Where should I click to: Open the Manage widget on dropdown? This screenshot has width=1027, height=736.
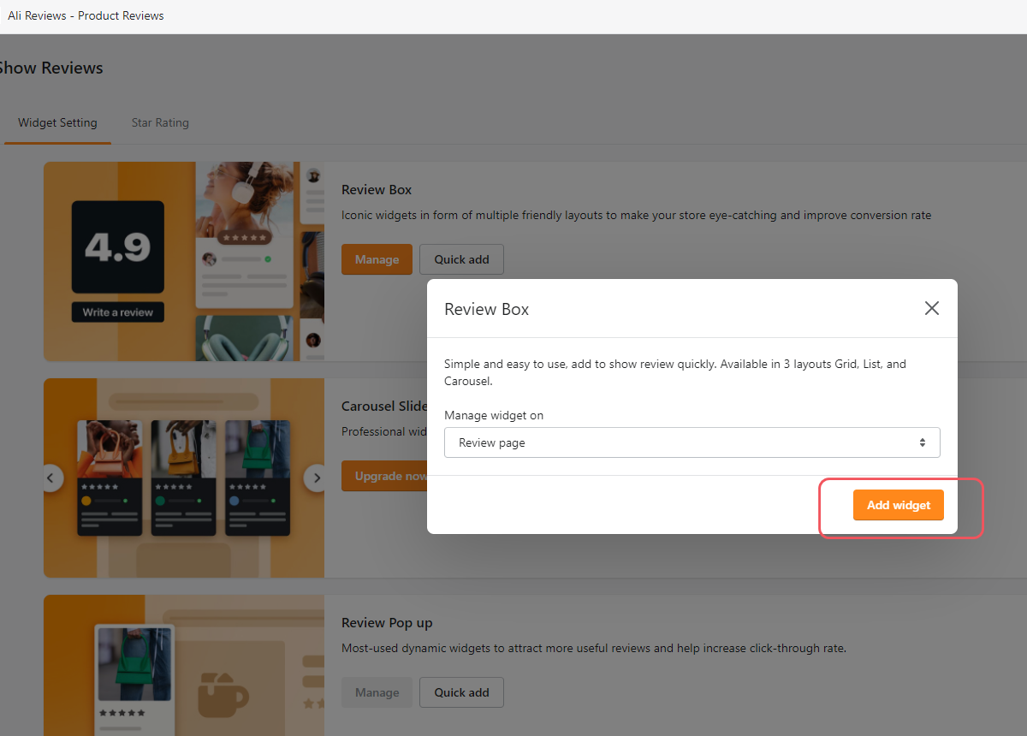pyautogui.click(x=692, y=442)
